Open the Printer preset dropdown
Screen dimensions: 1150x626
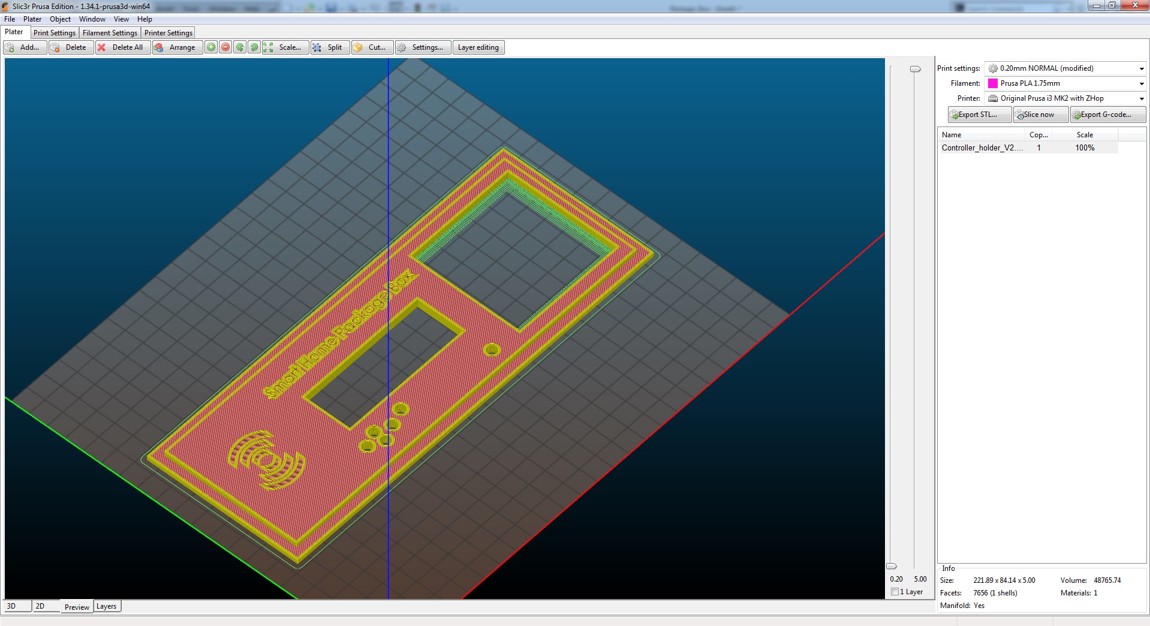click(x=1065, y=98)
